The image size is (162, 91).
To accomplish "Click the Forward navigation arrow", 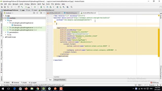I will [15, 7].
